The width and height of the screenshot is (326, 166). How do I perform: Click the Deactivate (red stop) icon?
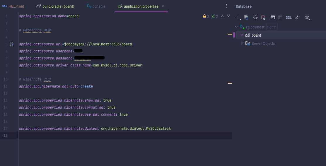[263, 18]
